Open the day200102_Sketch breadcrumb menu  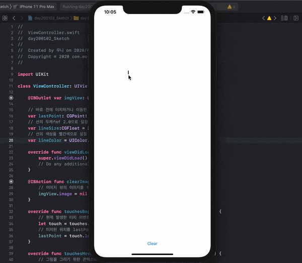52,18
